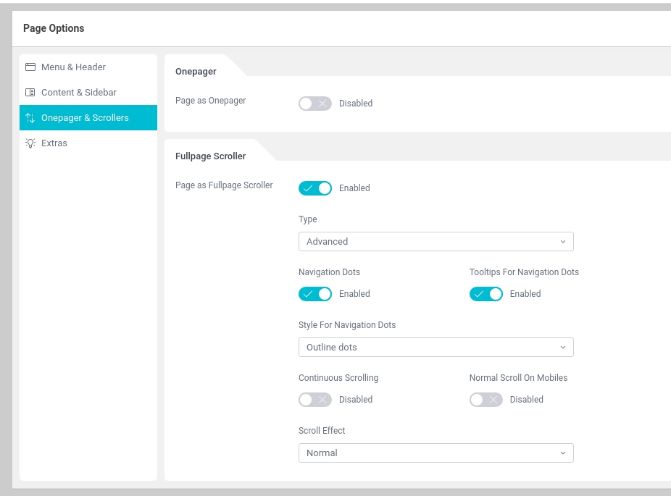The width and height of the screenshot is (671, 496).
Task: Enable the Continuous Scrolling switch
Action: [315, 400]
